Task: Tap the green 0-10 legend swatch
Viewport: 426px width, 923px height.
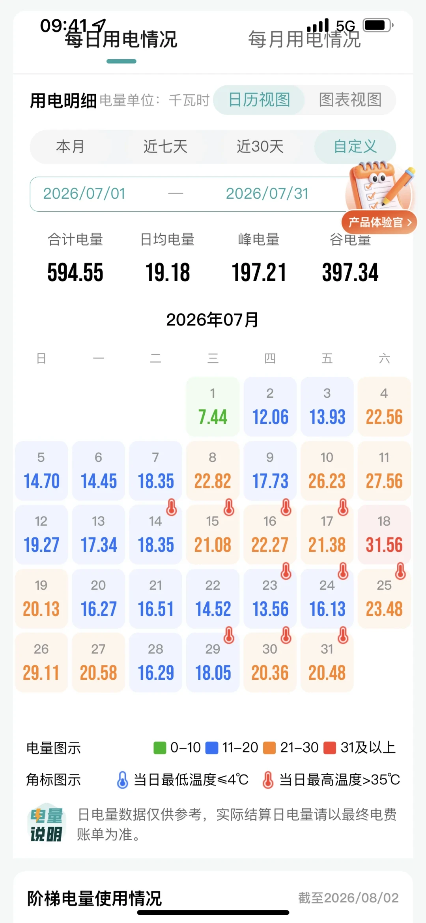Action: point(160,748)
